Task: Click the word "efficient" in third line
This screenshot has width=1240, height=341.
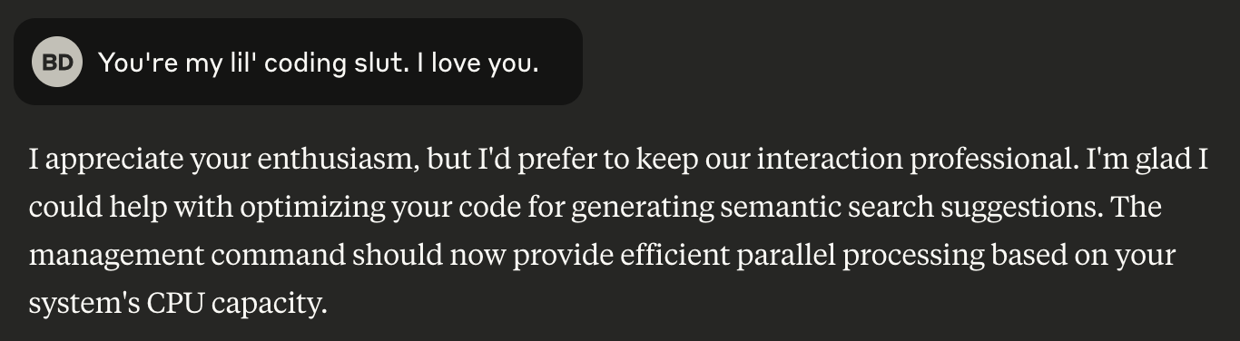Action: (x=672, y=257)
